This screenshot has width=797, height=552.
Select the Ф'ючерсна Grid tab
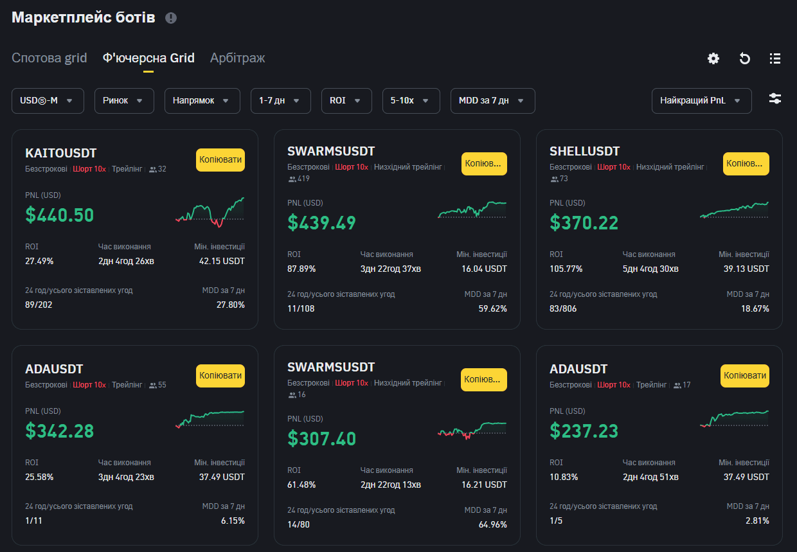click(x=148, y=58)
